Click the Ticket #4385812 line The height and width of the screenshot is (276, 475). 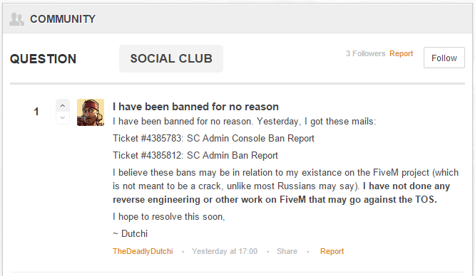tap(195, 155)
